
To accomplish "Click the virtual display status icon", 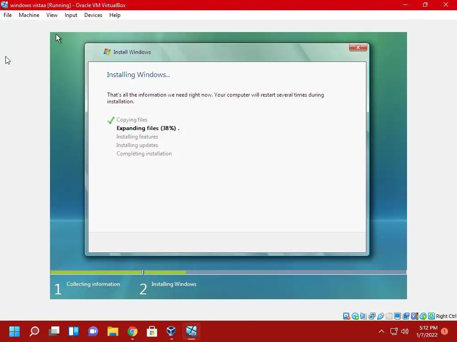I will [x=397, y=316].
